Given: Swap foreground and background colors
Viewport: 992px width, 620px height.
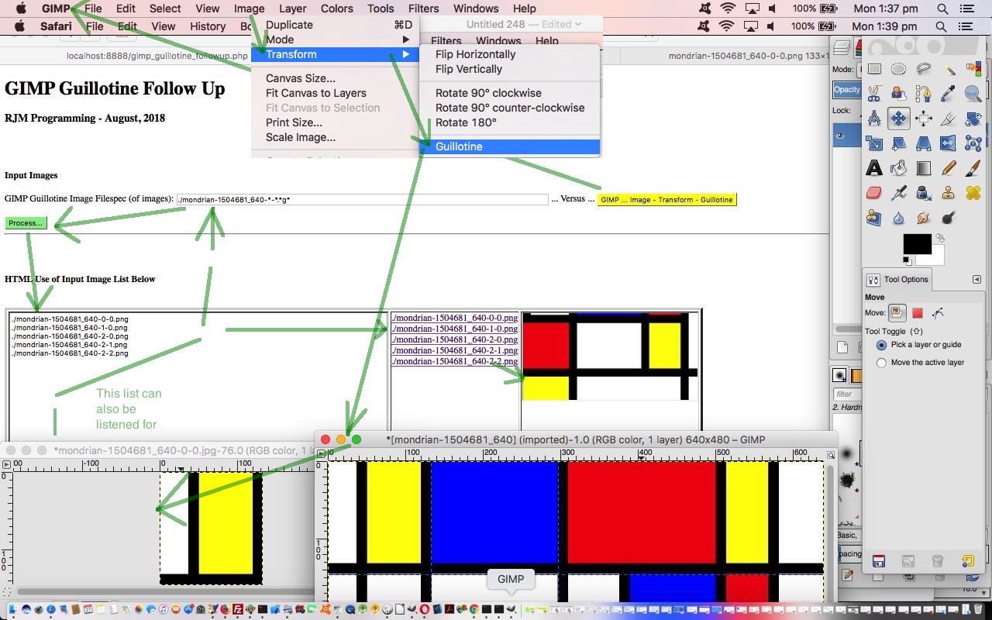Looking at the screenshot, I should coord(940,238).
